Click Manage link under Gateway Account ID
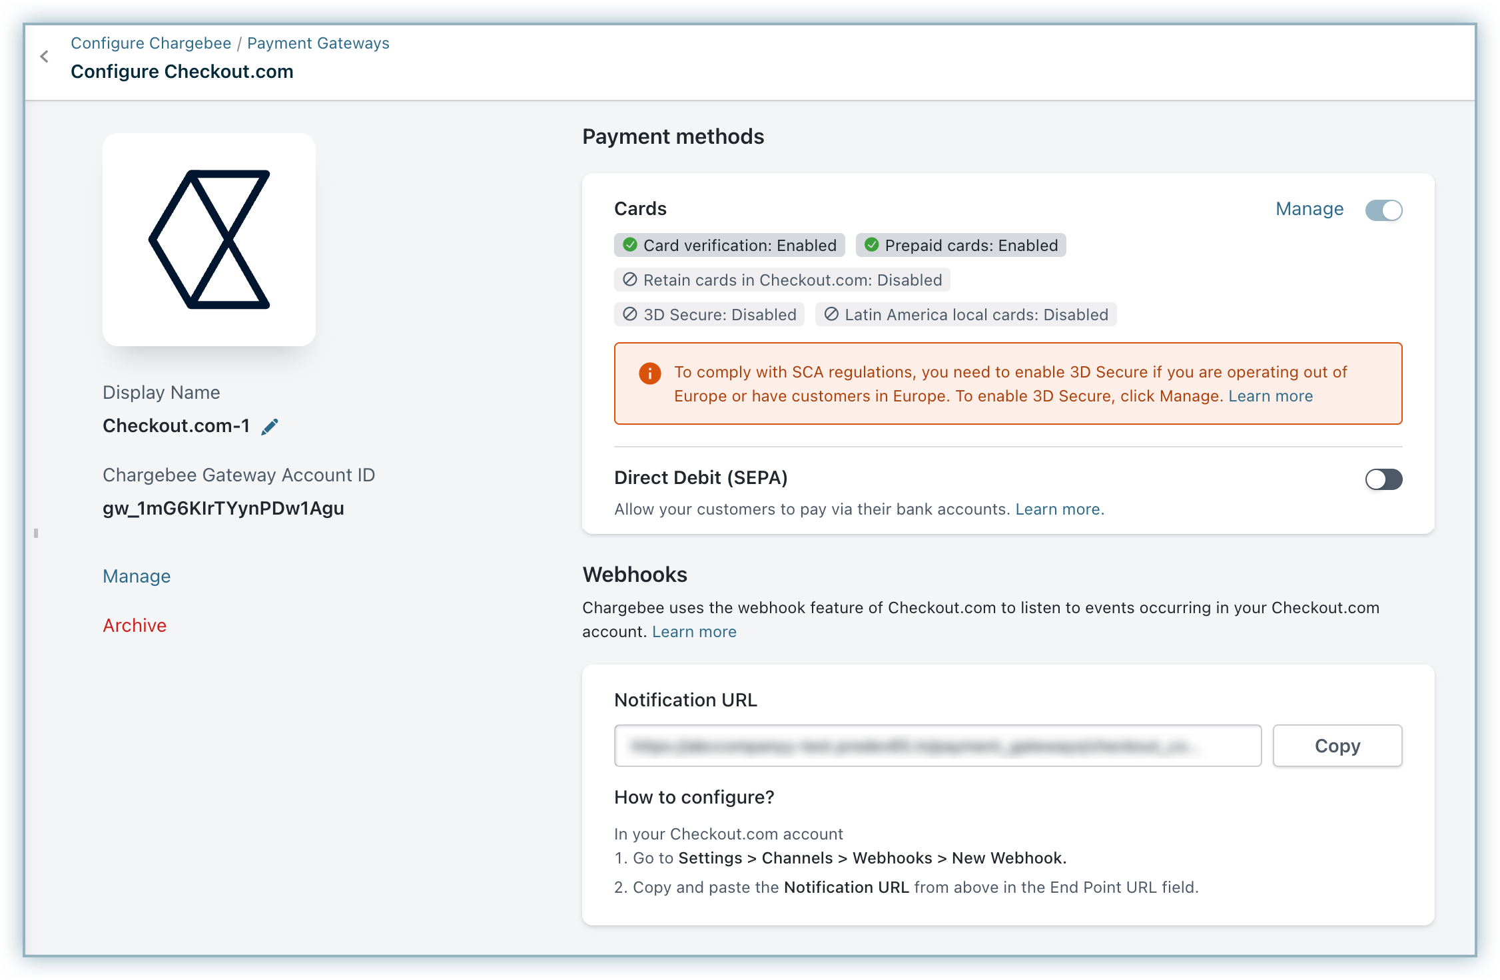 coord(137,577)
